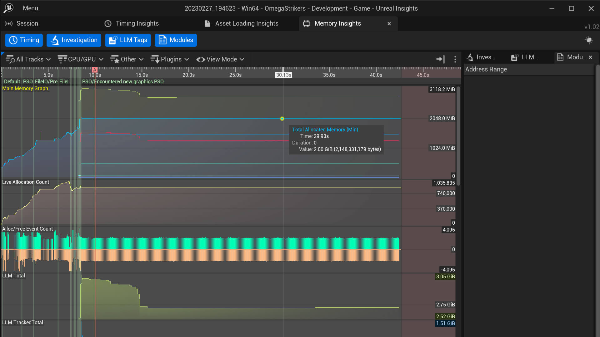
Task: Toggle the Modules panel button
Action: click(x=176, y=40)
